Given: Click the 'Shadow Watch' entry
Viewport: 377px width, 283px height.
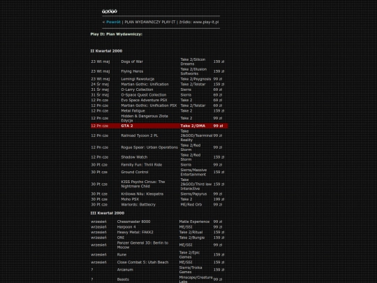Looking at the screenshot, I should [134, 157].
